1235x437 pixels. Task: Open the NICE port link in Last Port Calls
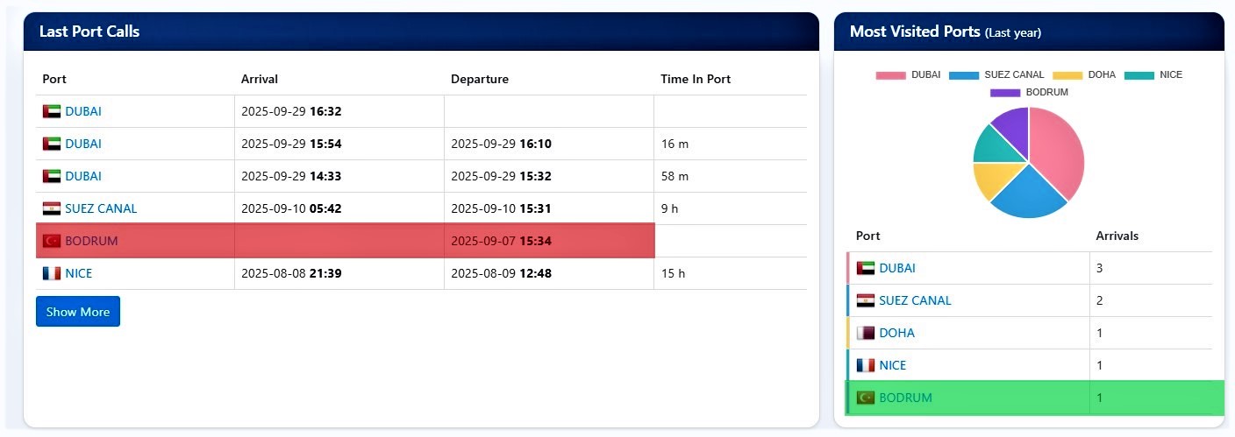click(x=78, y=273)
